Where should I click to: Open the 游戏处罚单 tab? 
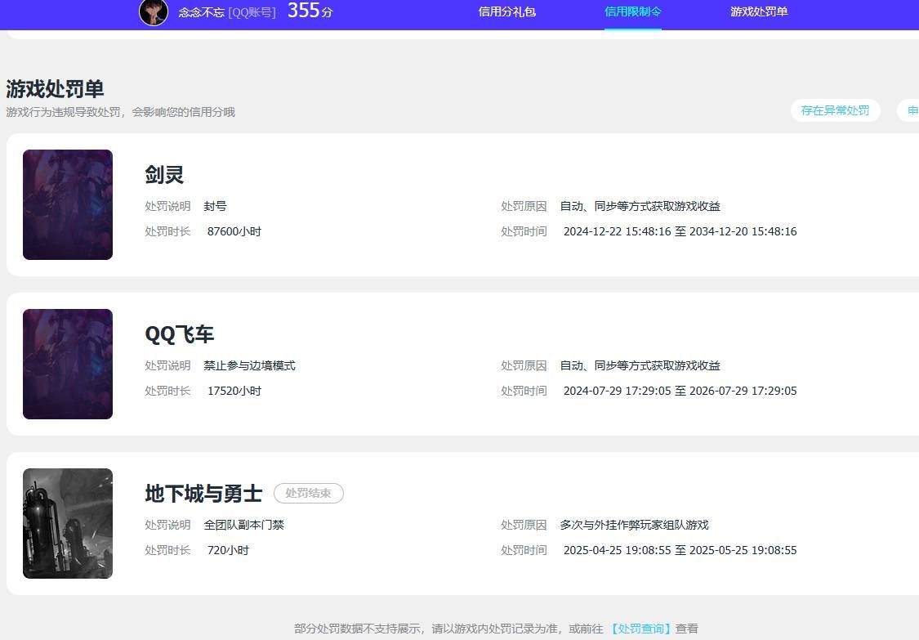click(759, 11)
